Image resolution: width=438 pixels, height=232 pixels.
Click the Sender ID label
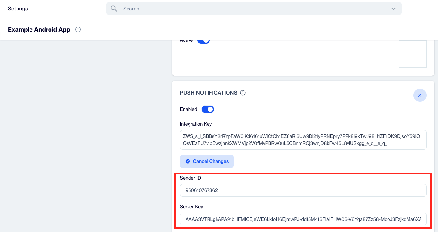190,178
